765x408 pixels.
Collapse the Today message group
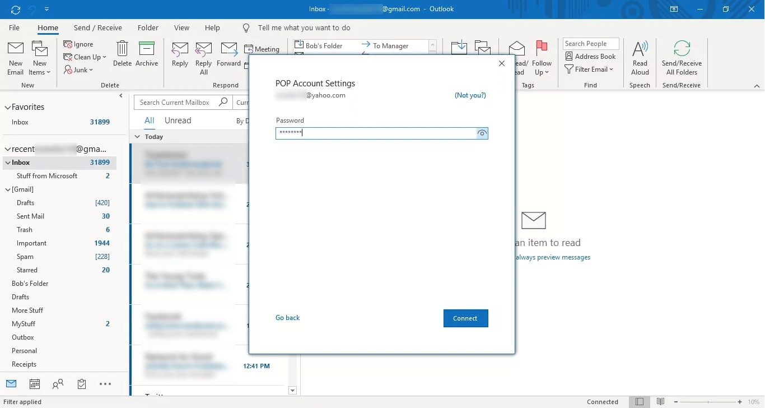tap(138, 136)
